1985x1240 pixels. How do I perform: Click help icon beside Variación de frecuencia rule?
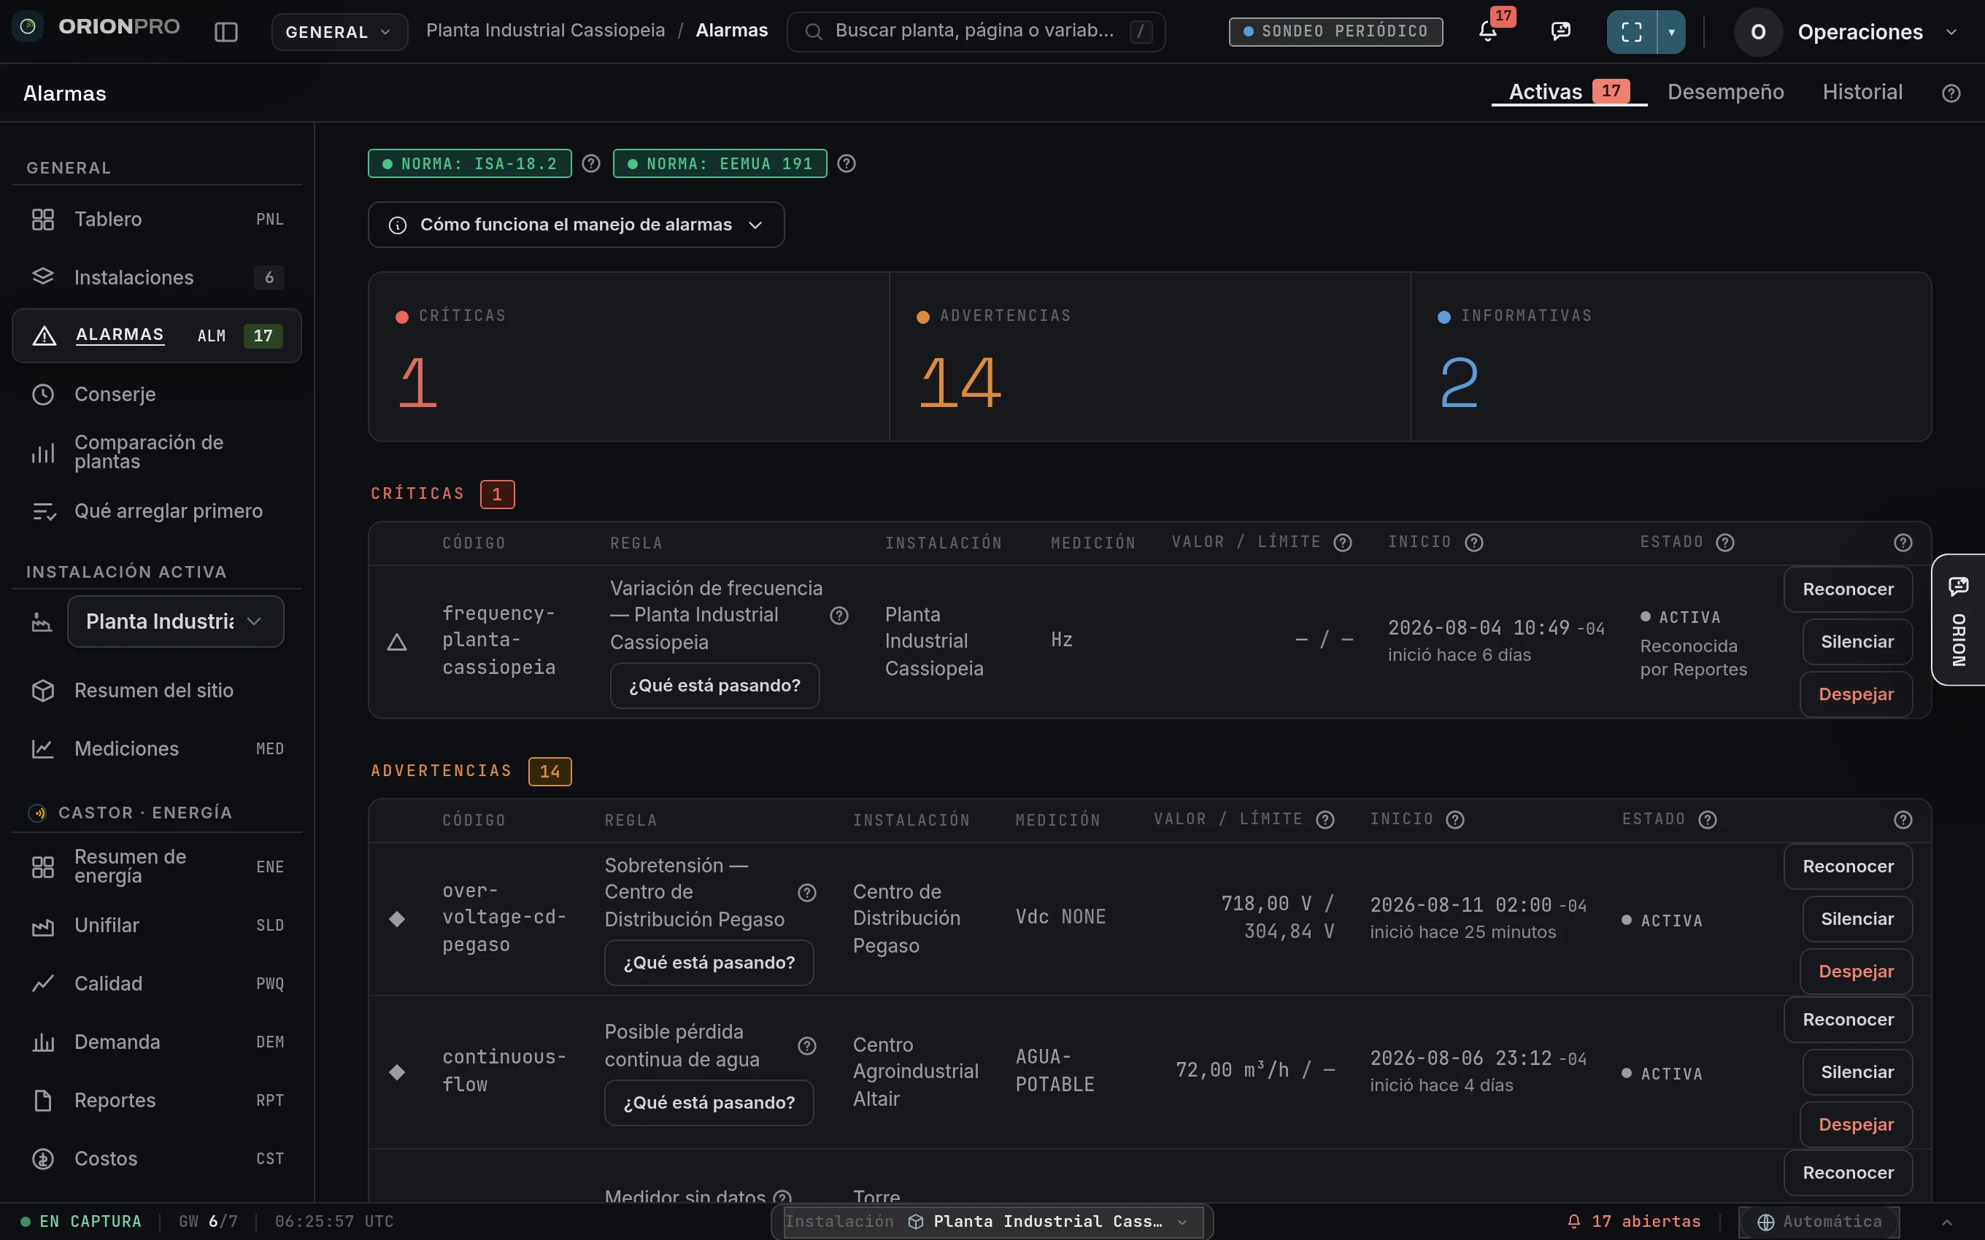point(839,615)
